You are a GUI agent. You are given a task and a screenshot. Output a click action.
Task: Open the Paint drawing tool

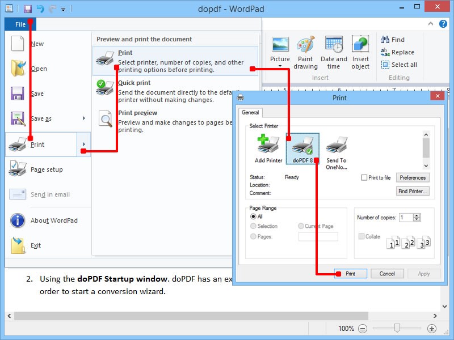306,51
